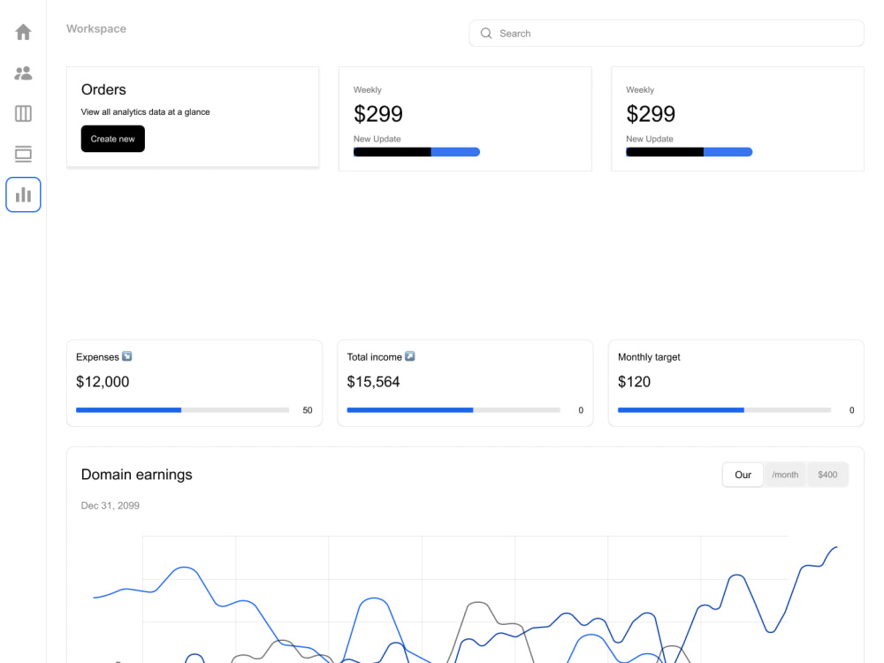Open the Home icon in sidebar

(x=23, y=32)
